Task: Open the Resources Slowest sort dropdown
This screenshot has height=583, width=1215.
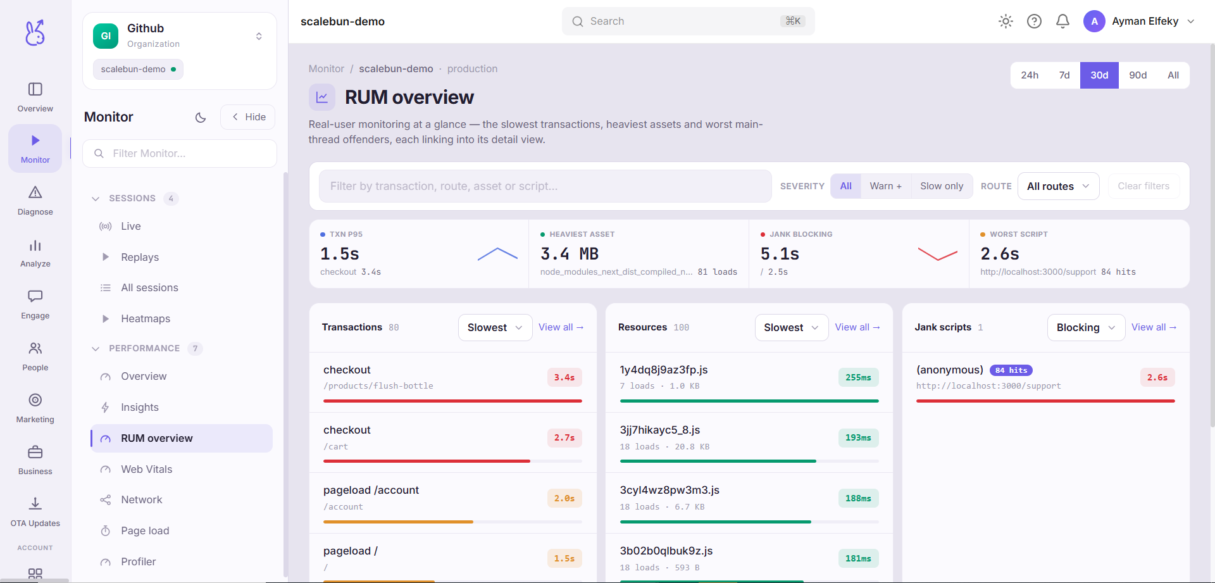Action: pyautogui.click(x=791, y=327)
